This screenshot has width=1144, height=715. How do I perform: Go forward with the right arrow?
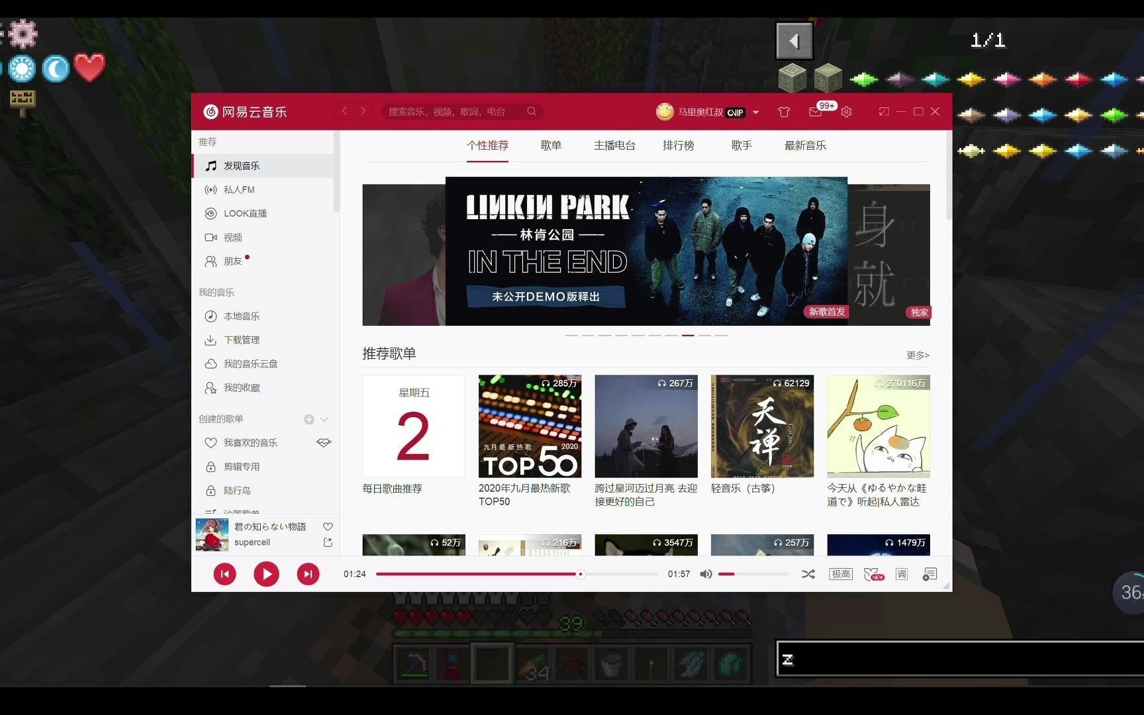point(363,111)
